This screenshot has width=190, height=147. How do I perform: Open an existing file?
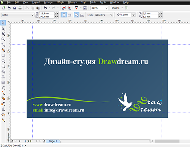click(x=9, y=8)
